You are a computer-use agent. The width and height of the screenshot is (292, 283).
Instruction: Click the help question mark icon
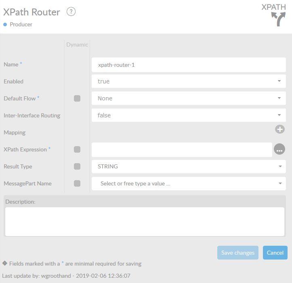coord(71,12)
